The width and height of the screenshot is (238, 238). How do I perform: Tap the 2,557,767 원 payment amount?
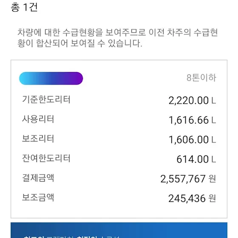click(x=188, y=178)
